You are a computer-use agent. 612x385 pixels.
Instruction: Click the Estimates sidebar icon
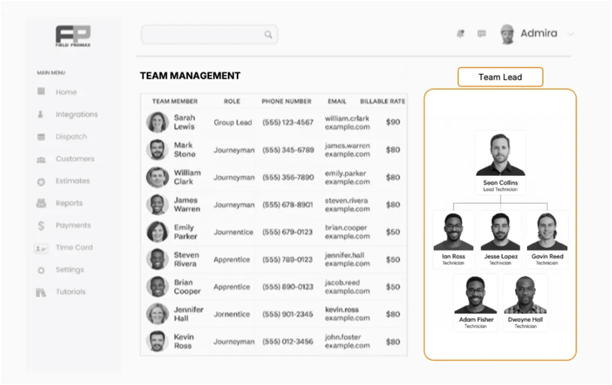pyautogui.click(x=41, y=181)
